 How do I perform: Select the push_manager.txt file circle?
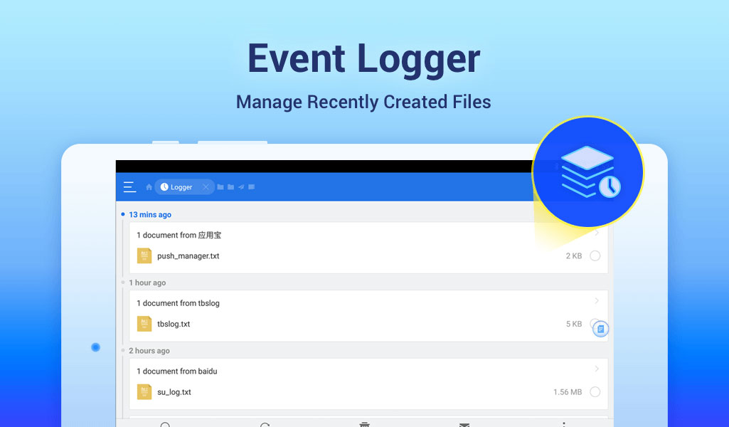click(595, 255)
